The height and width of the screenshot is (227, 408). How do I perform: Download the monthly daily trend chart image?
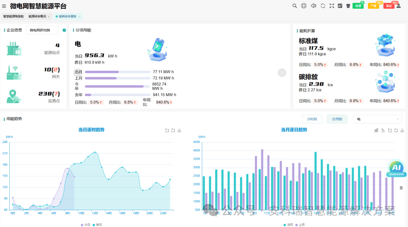click(x=402, y=130)
